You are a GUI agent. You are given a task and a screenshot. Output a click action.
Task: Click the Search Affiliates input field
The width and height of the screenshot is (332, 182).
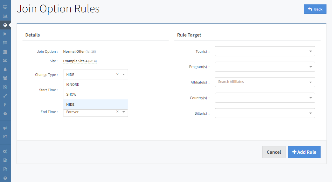[x=261, y=82]
